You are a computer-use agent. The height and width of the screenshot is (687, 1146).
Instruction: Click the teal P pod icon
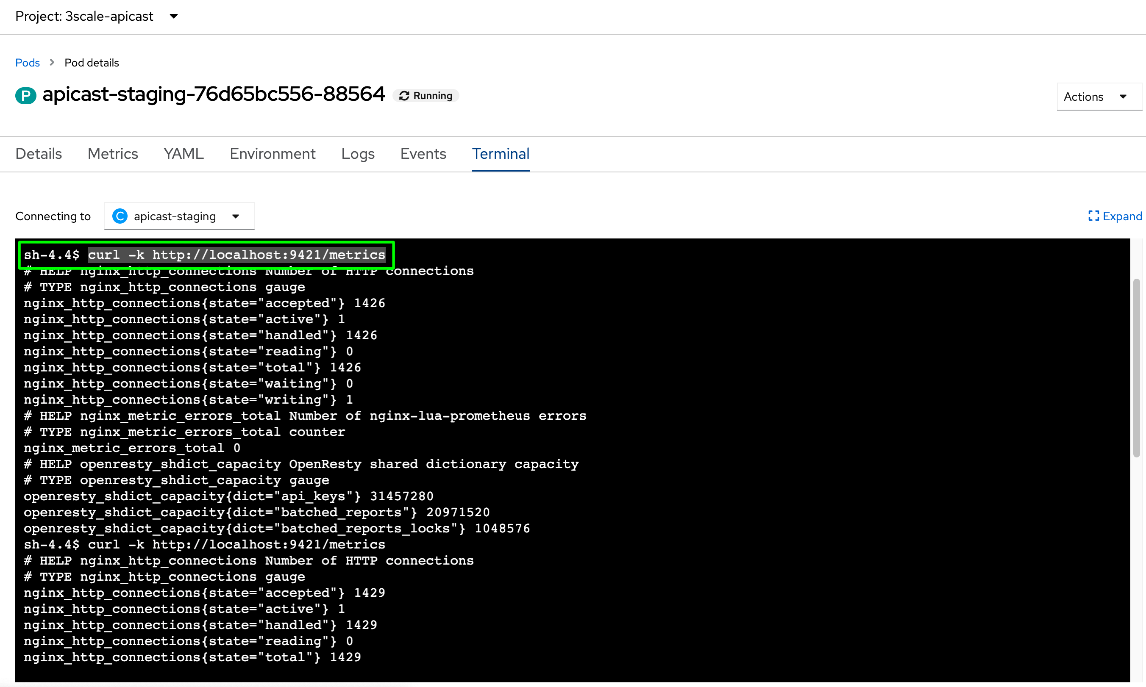[x=25, y=96]
